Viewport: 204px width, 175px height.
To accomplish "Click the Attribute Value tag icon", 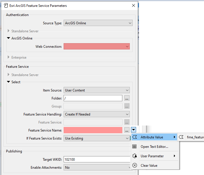I will coord(135,137).
